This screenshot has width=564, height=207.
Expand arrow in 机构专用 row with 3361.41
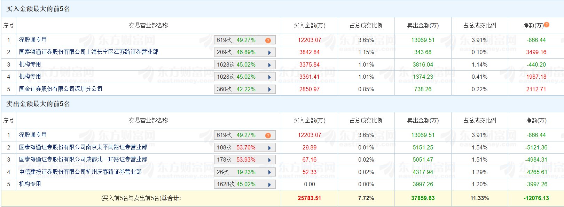269,77
